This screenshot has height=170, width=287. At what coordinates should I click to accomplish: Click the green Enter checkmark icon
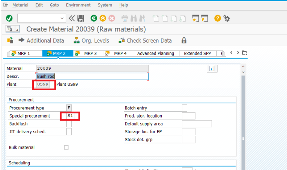tap(9, 18)
